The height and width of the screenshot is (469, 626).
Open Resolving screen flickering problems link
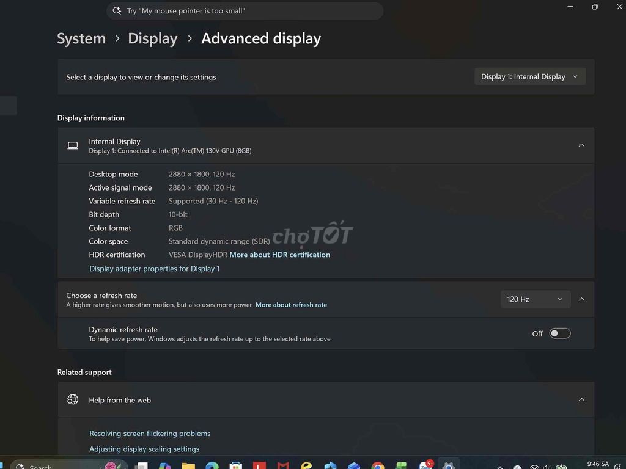150,434
